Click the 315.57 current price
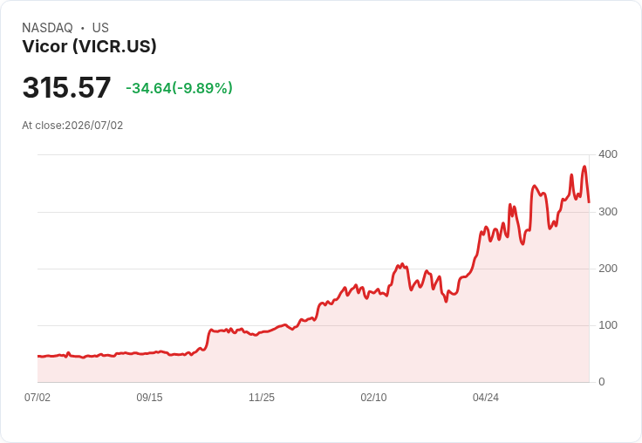The height and width of the screenshot is (443, 642). (67, 87)
